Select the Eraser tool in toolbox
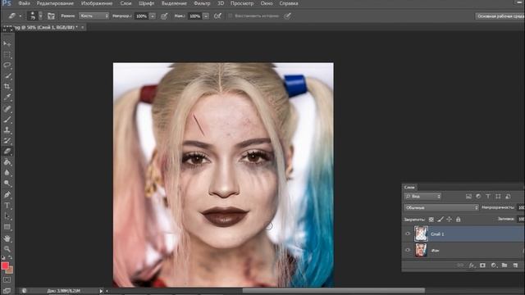Screen dimensions: 525x295 coord(7,151)
